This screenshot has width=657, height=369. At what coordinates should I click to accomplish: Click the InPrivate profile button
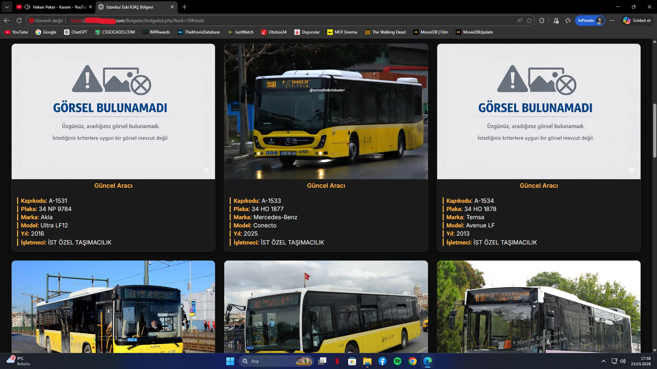click(590, 21)
